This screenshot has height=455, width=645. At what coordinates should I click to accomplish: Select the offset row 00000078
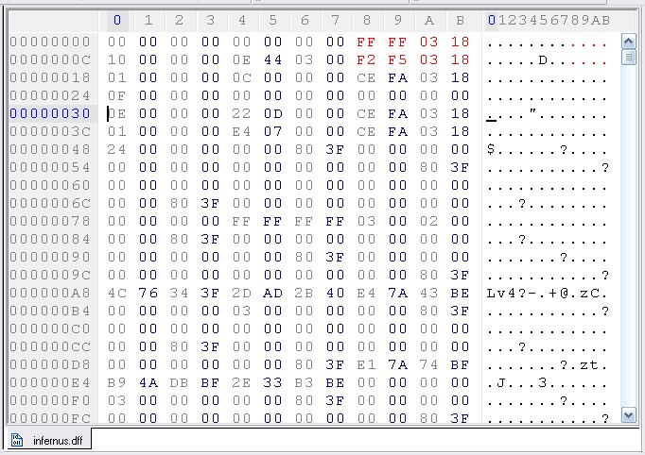click(50, 221)
